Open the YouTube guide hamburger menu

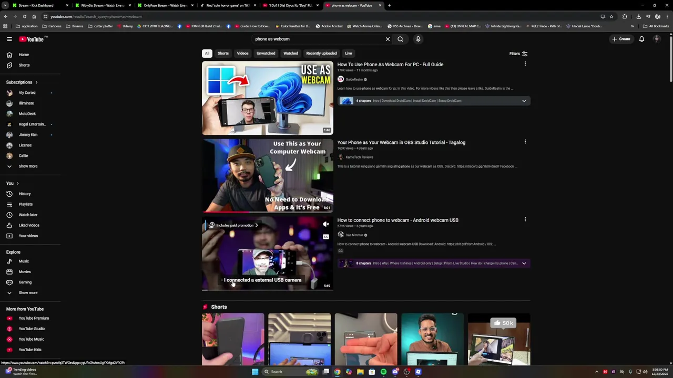coord(9,39)
